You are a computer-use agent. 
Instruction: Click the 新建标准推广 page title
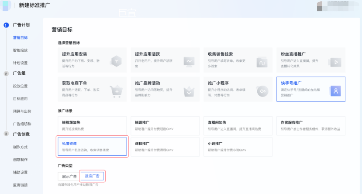point(34,5)
